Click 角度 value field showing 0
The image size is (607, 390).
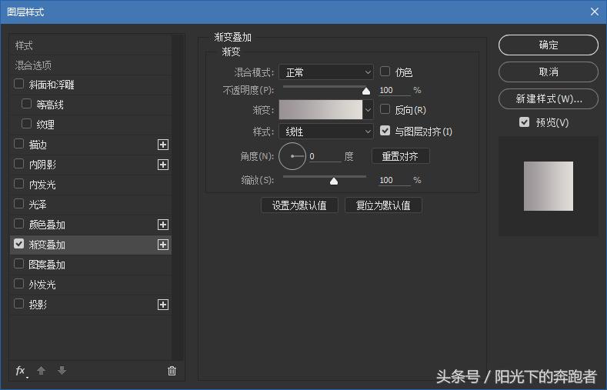point(325,156)
